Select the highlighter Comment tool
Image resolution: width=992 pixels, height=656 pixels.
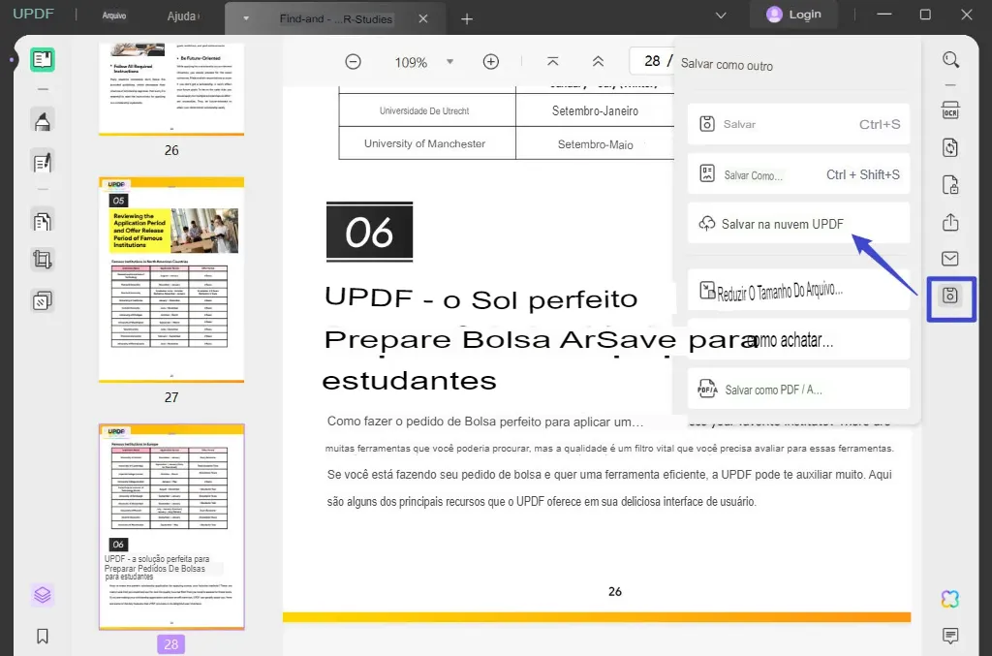(43, 121)
